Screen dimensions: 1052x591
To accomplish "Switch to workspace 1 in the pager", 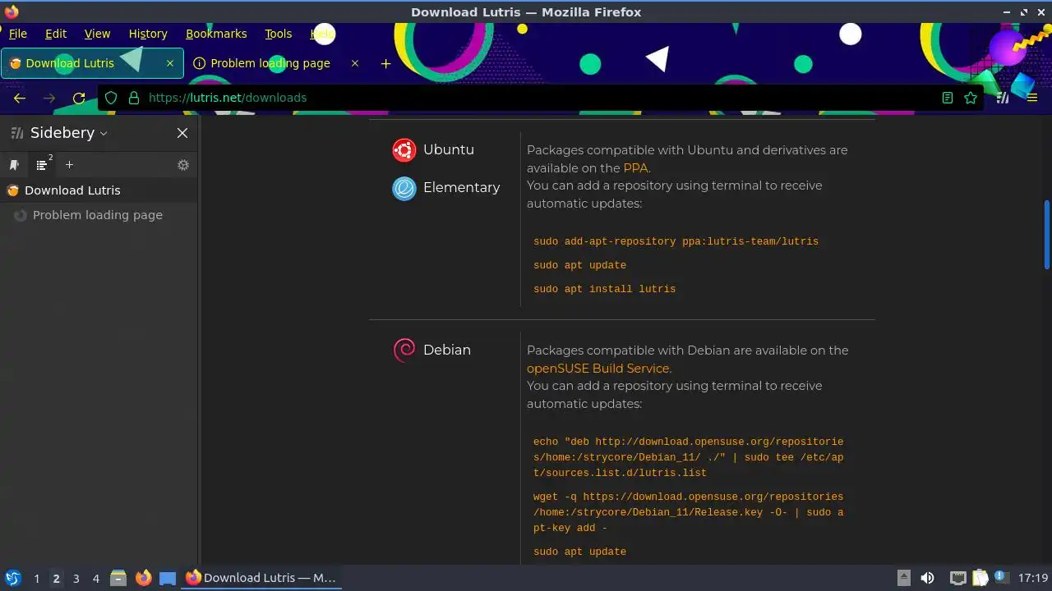I will pos(36,579).
